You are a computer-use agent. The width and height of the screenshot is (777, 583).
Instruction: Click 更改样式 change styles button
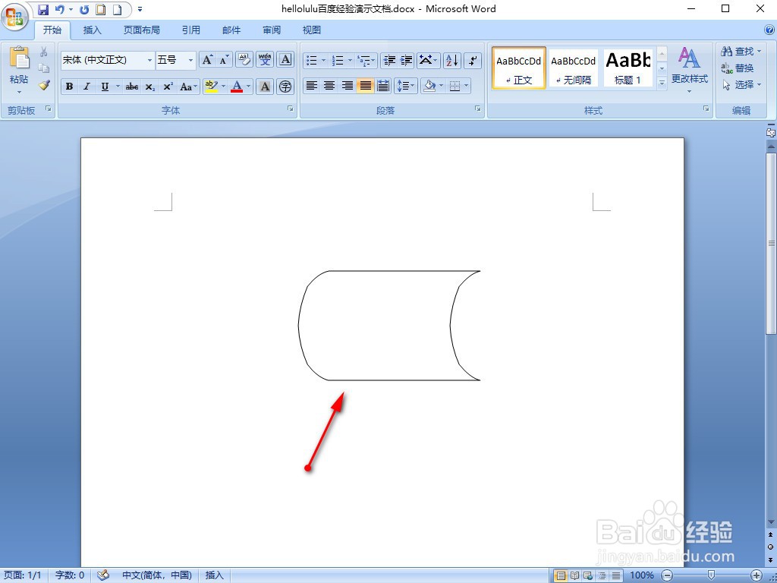click(689, 70)
